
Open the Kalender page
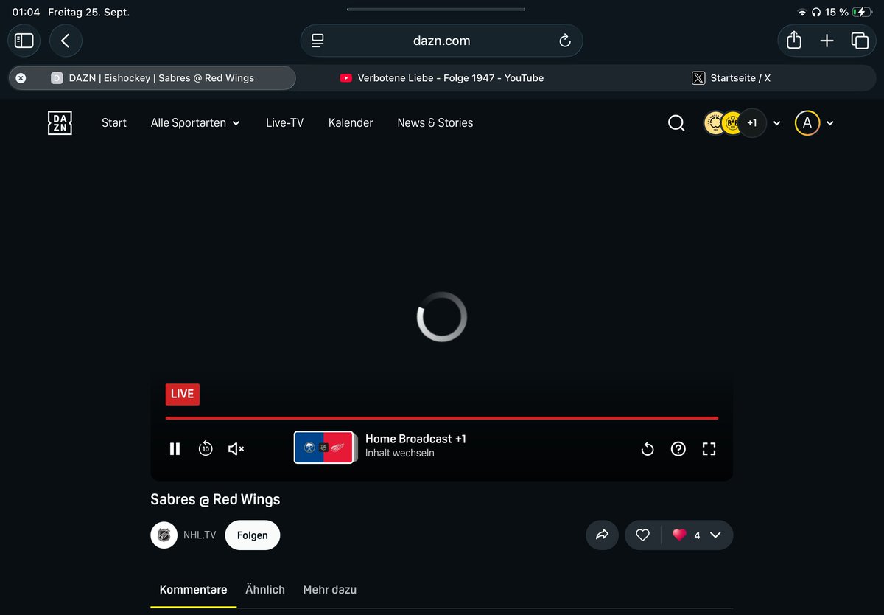pos(351,123)
